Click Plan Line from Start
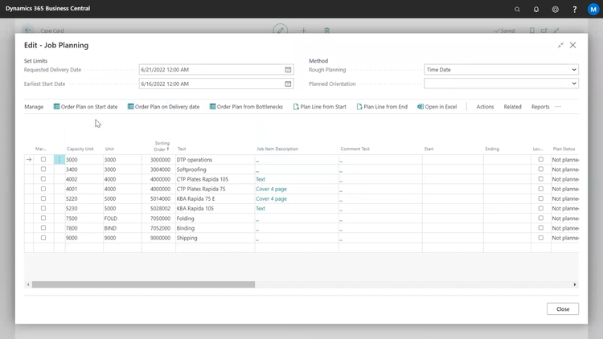 pos(319,107)
